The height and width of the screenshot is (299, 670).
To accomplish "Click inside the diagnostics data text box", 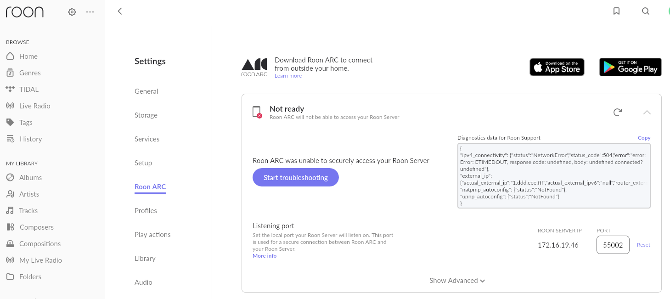I will 554,175.
